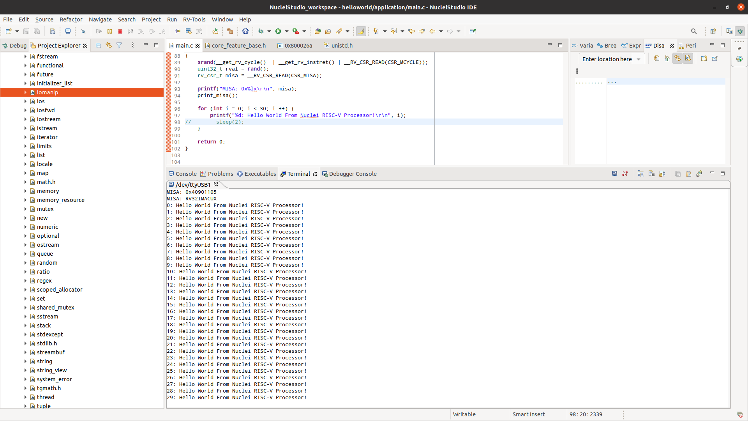Close the main.c editor tab

pos(198,46)
